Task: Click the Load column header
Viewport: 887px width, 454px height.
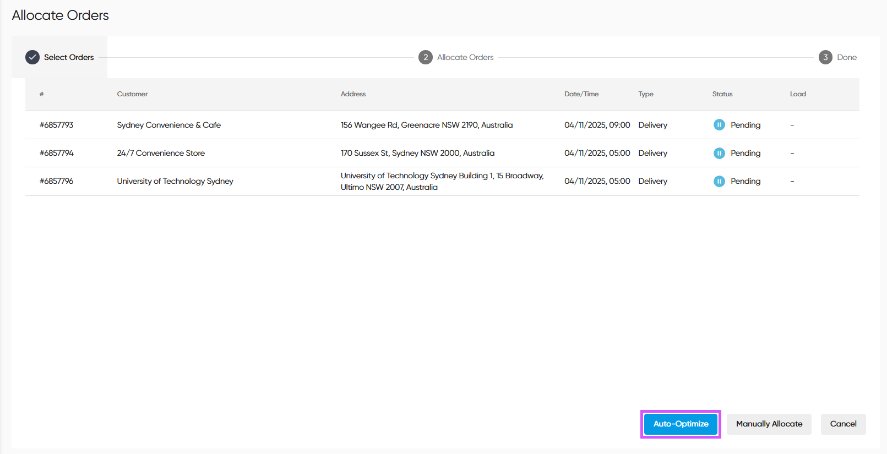Action: 797,94
